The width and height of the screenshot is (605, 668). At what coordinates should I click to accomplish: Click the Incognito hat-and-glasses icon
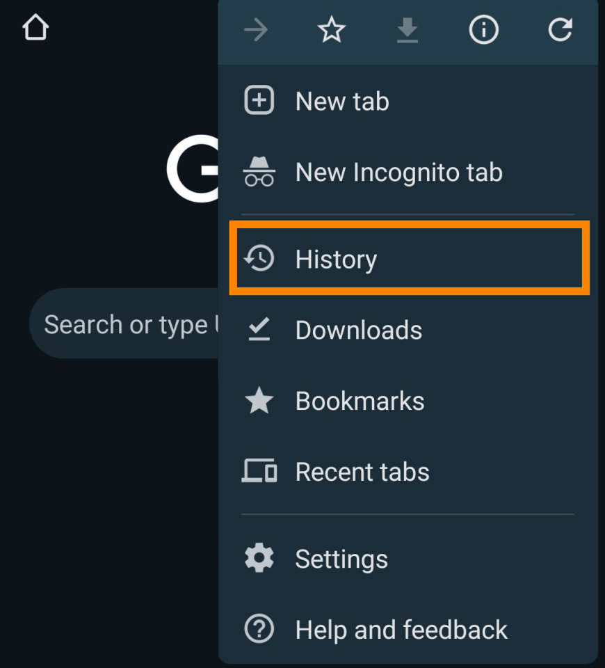tap(259, 173)
